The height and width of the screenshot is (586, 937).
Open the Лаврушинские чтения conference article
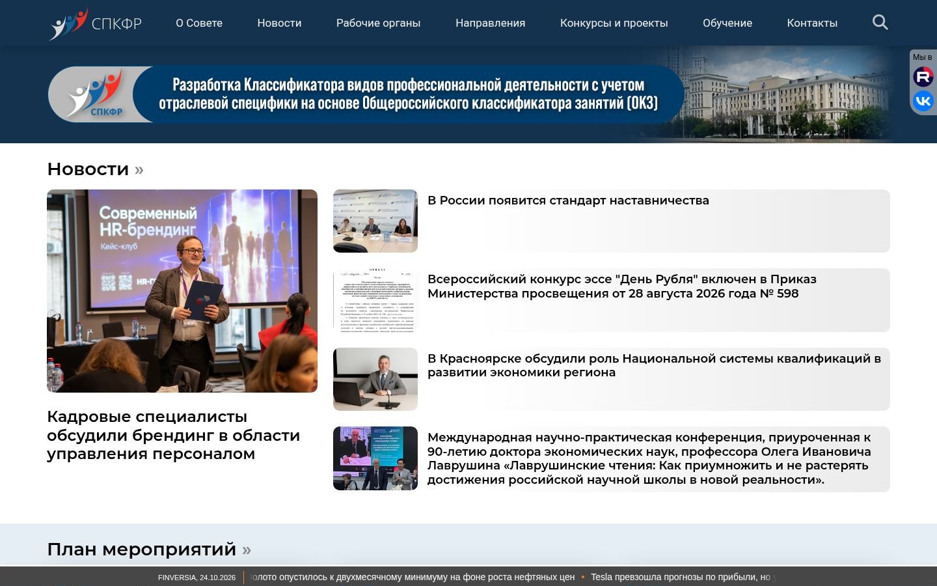[649, 458]
